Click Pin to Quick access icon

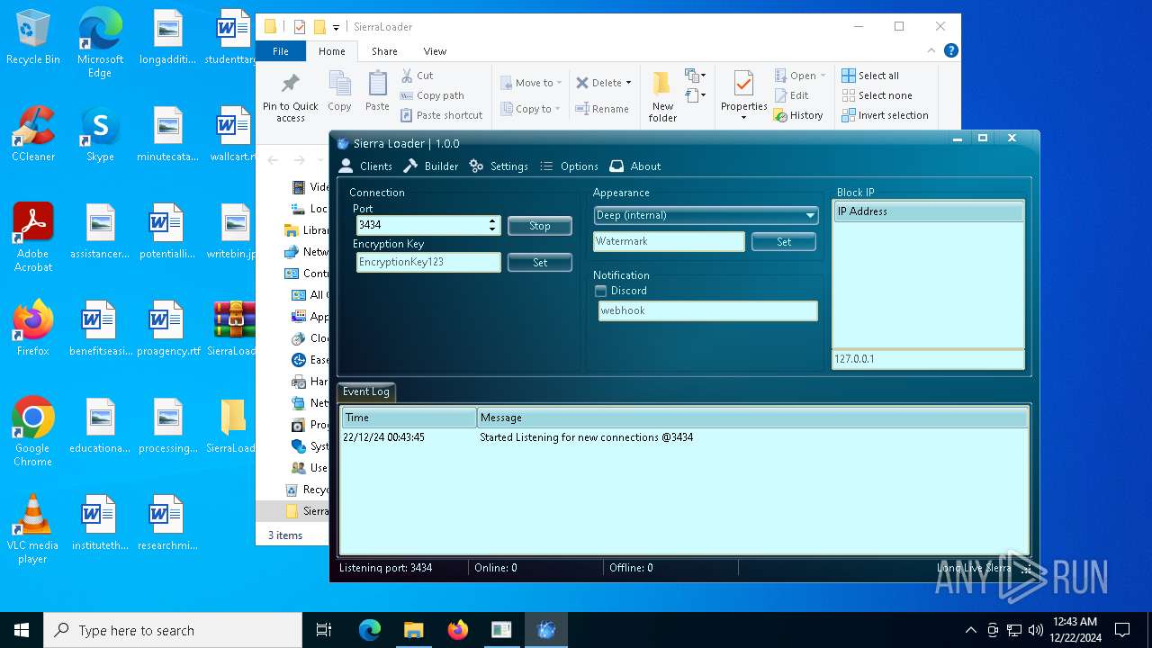tap(290, 97)
